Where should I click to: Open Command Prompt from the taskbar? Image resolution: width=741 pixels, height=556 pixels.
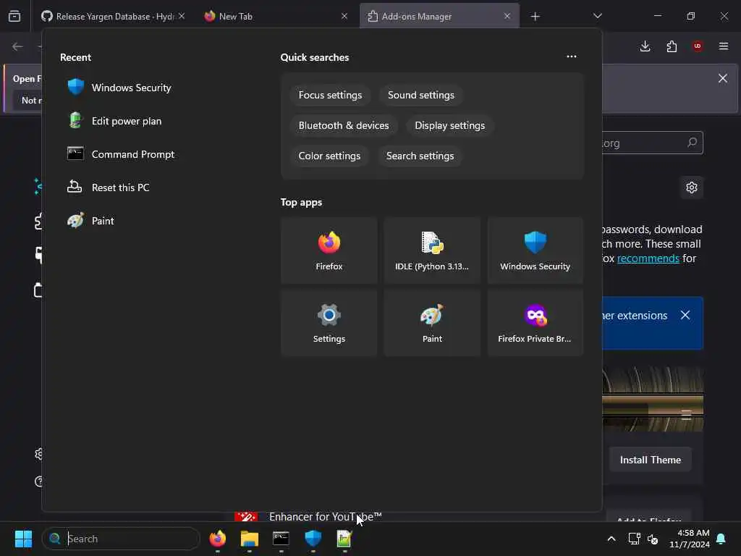pyautogui.click(x=281, y=539)
